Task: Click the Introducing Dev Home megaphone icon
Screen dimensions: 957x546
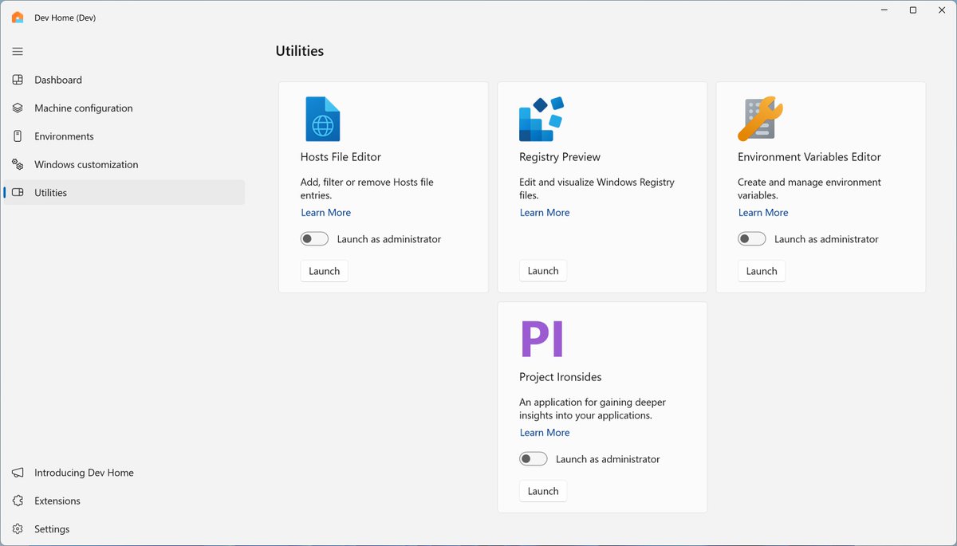Action: (x=18, y=473)
